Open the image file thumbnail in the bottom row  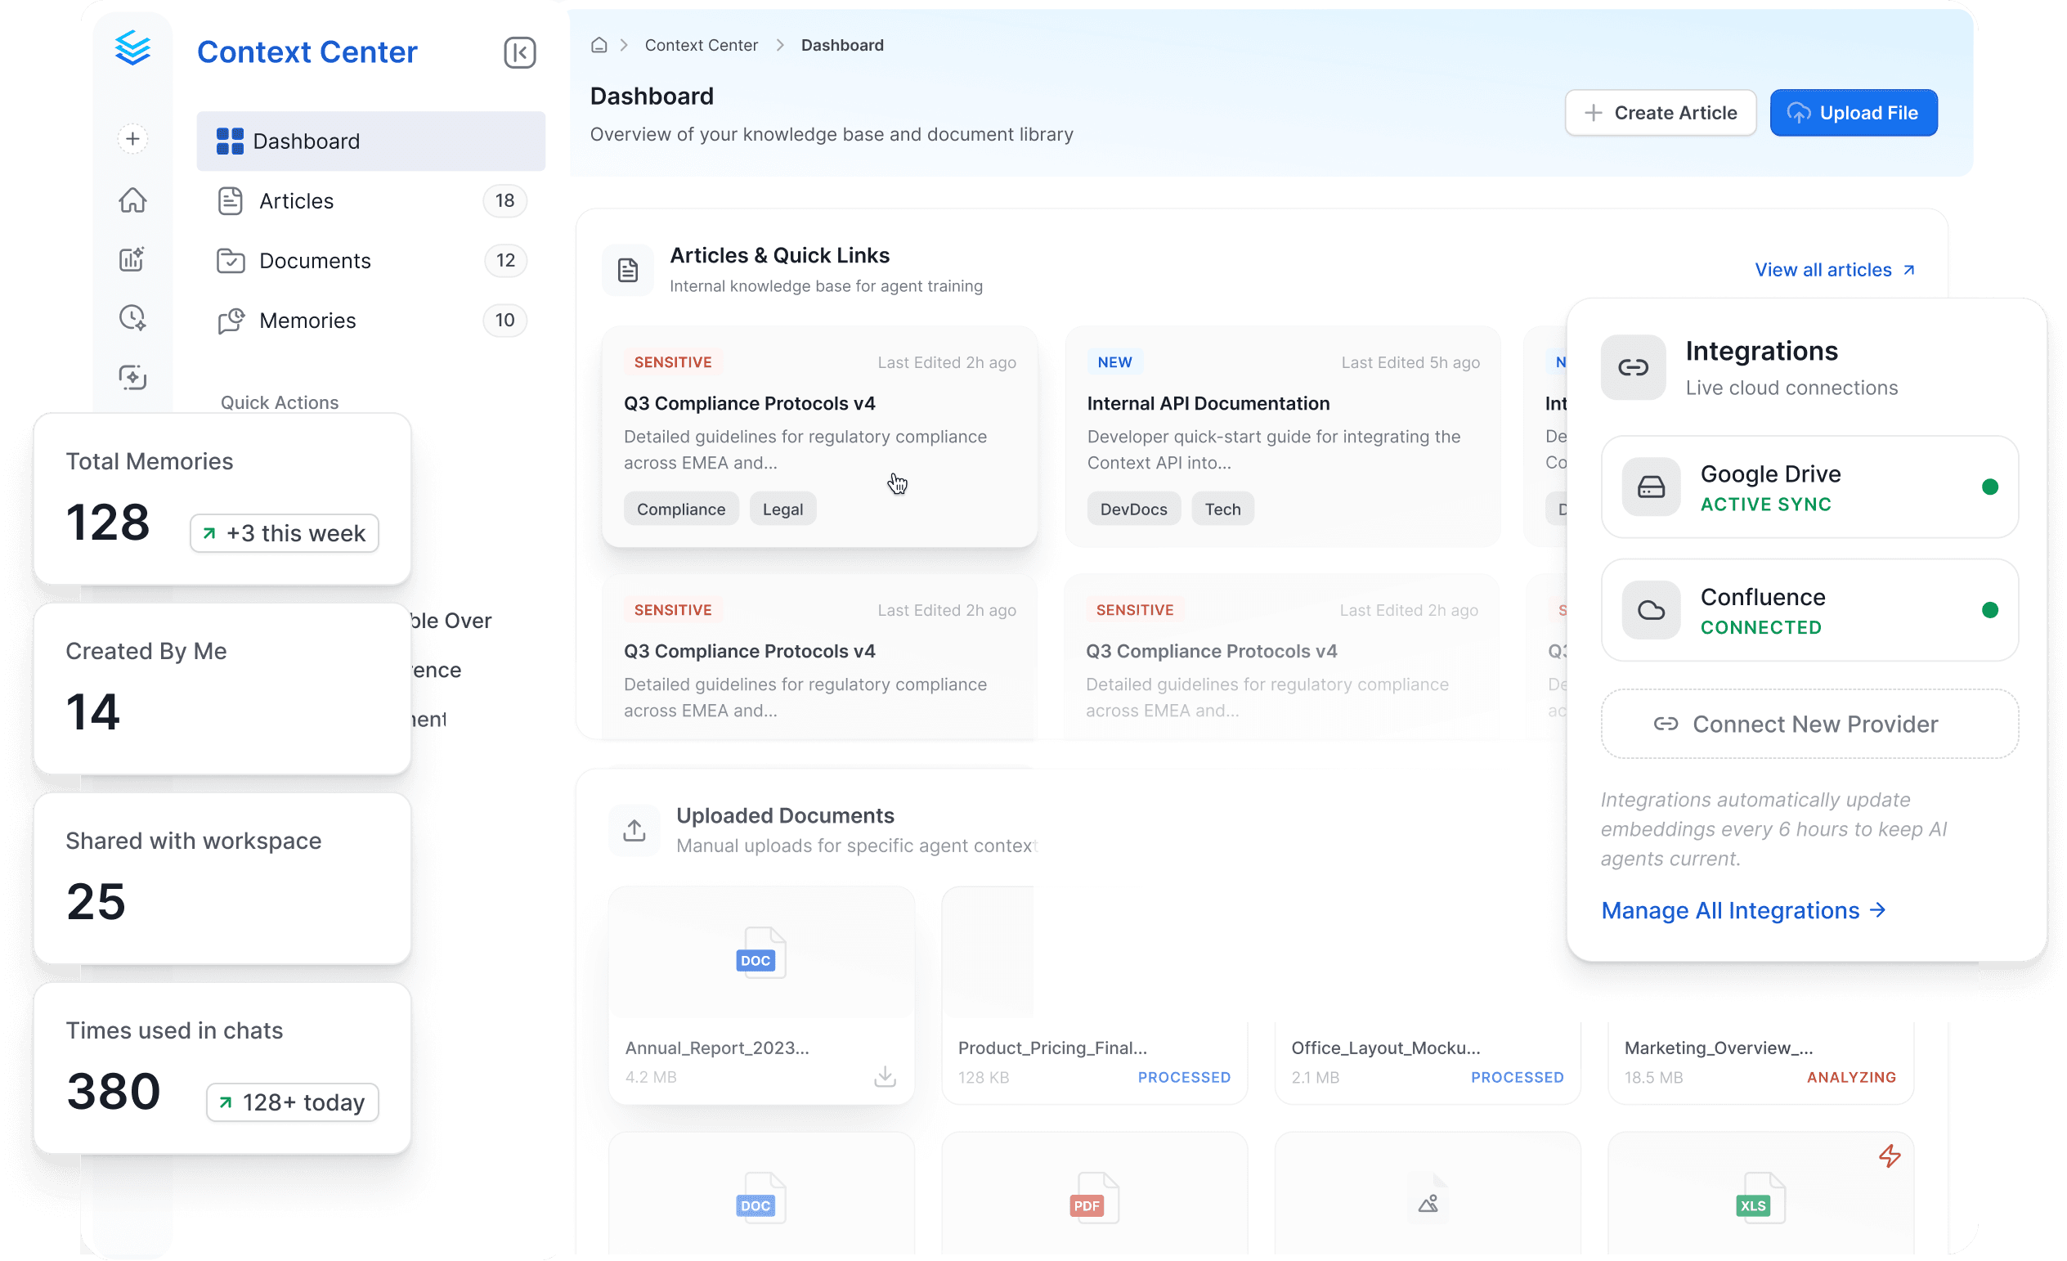click(1428, 1198)
